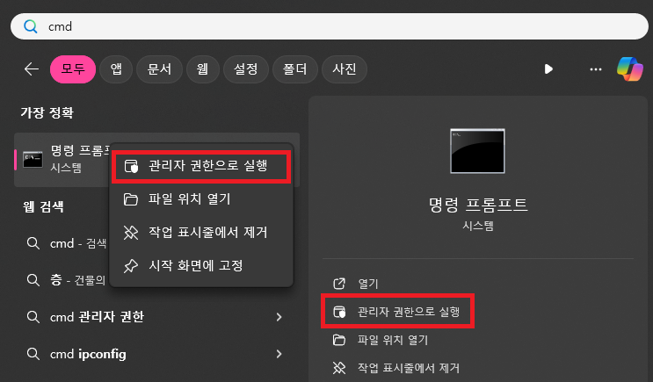Click the 명령 프롬프트 title in preview pane
This screenshot has height=382, width=653.
(x=478, y=205)
